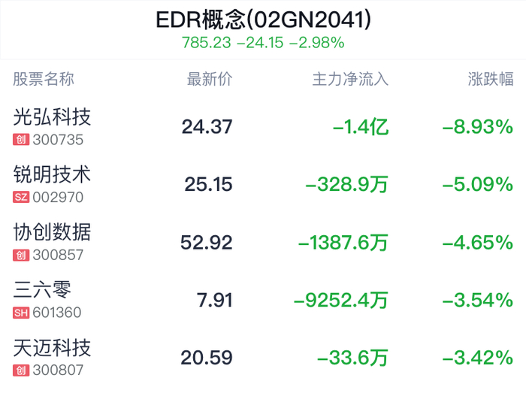Open the 天迈科技 stock
The height and width of the screenshot is (396, 526).
(53, 348)
